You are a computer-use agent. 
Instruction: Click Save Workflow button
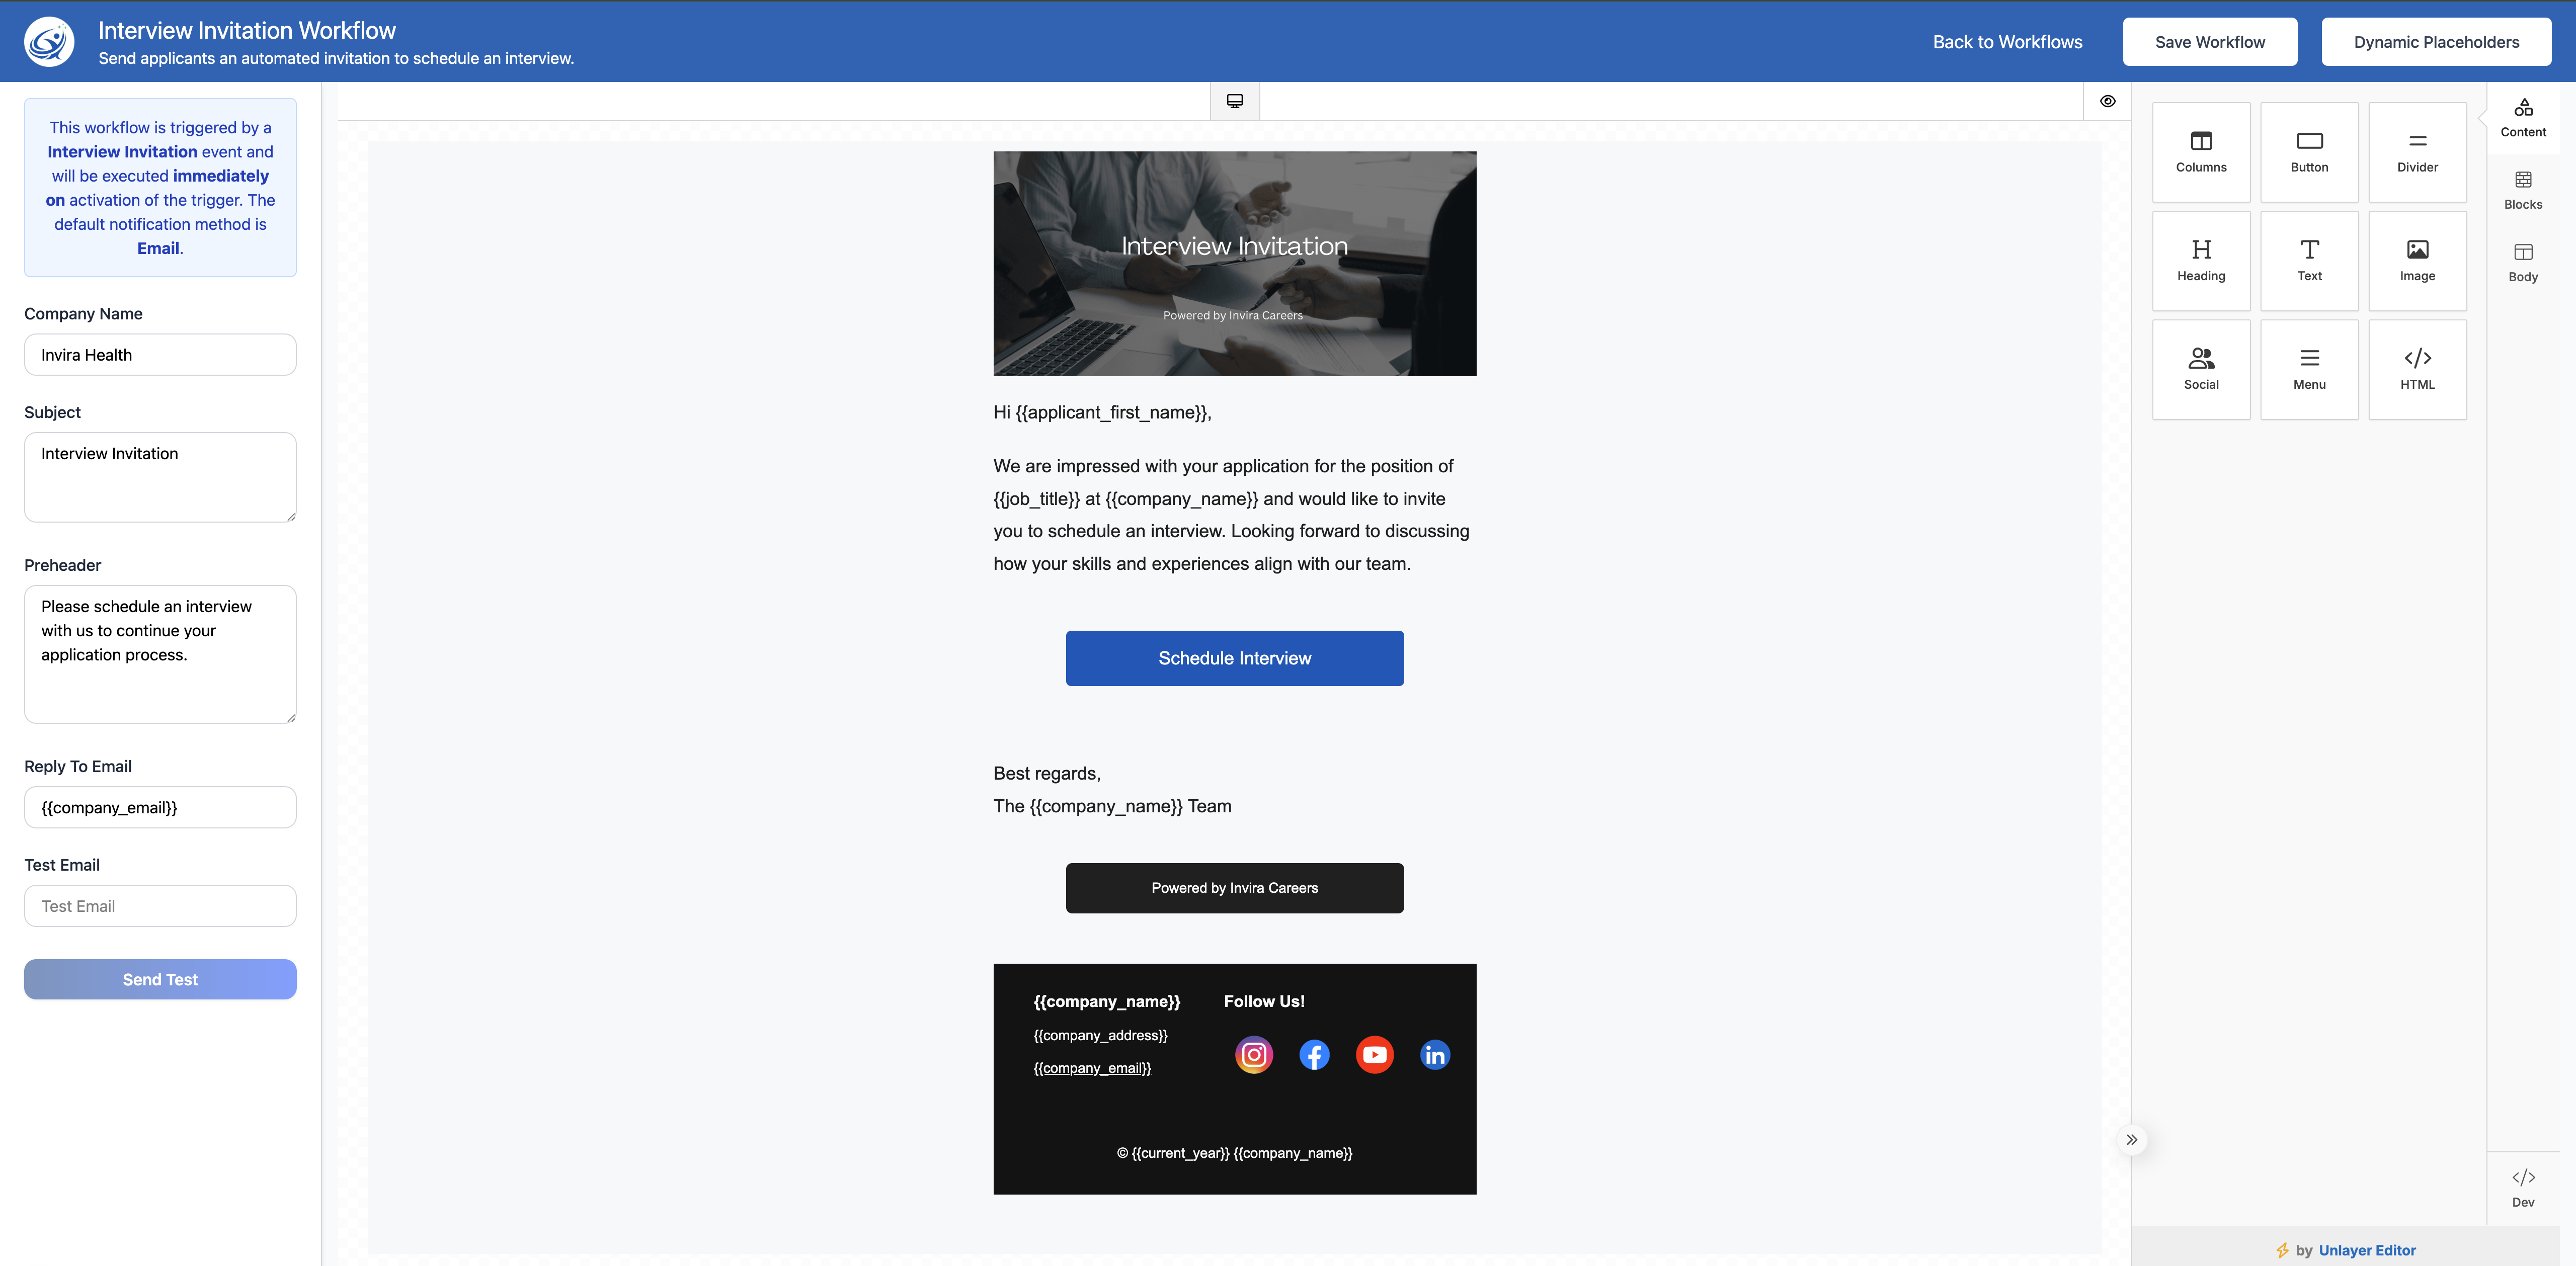pos(2209,42)
